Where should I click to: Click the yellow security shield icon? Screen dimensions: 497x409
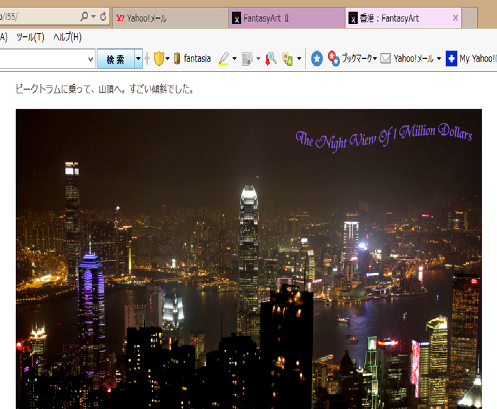point(159,58)
